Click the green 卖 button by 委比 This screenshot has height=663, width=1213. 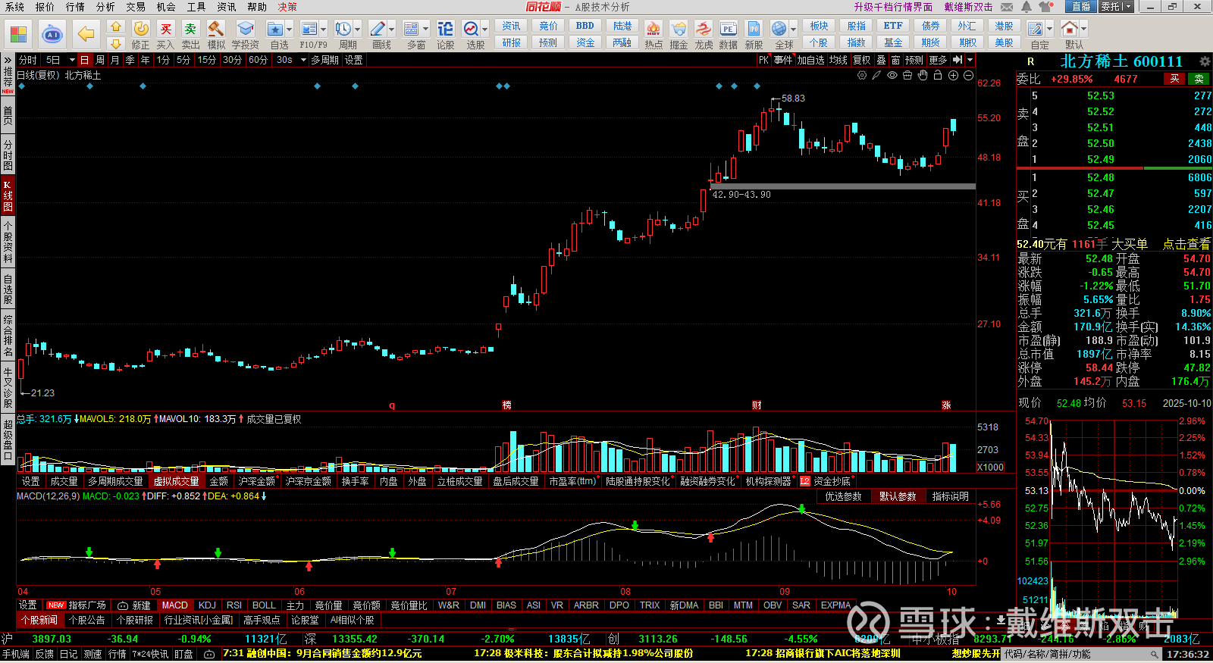[x=1199, y=79]
